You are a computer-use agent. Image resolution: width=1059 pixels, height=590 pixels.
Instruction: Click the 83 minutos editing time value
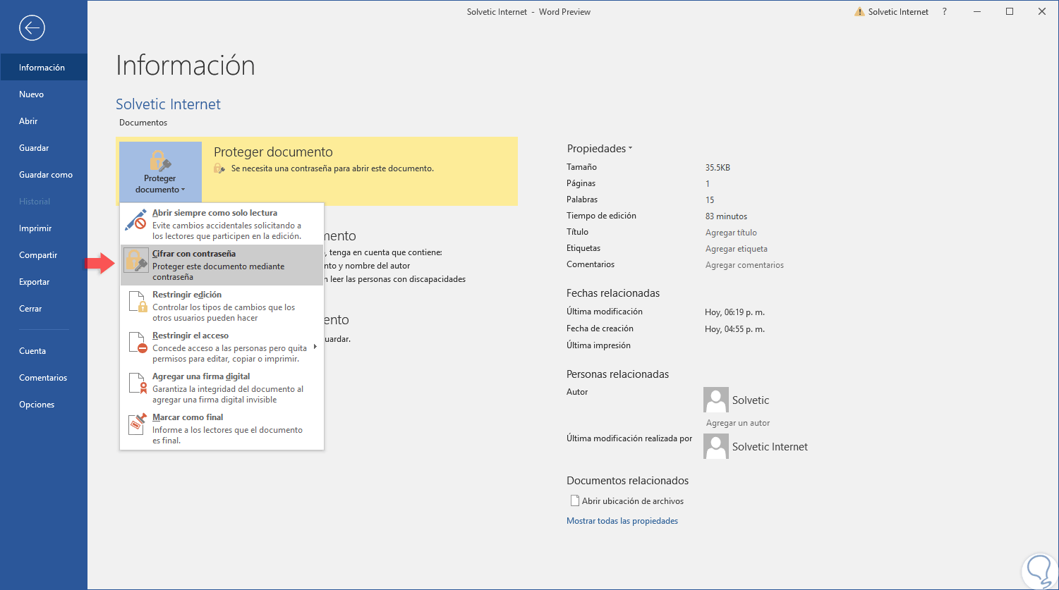pos(726,216)
